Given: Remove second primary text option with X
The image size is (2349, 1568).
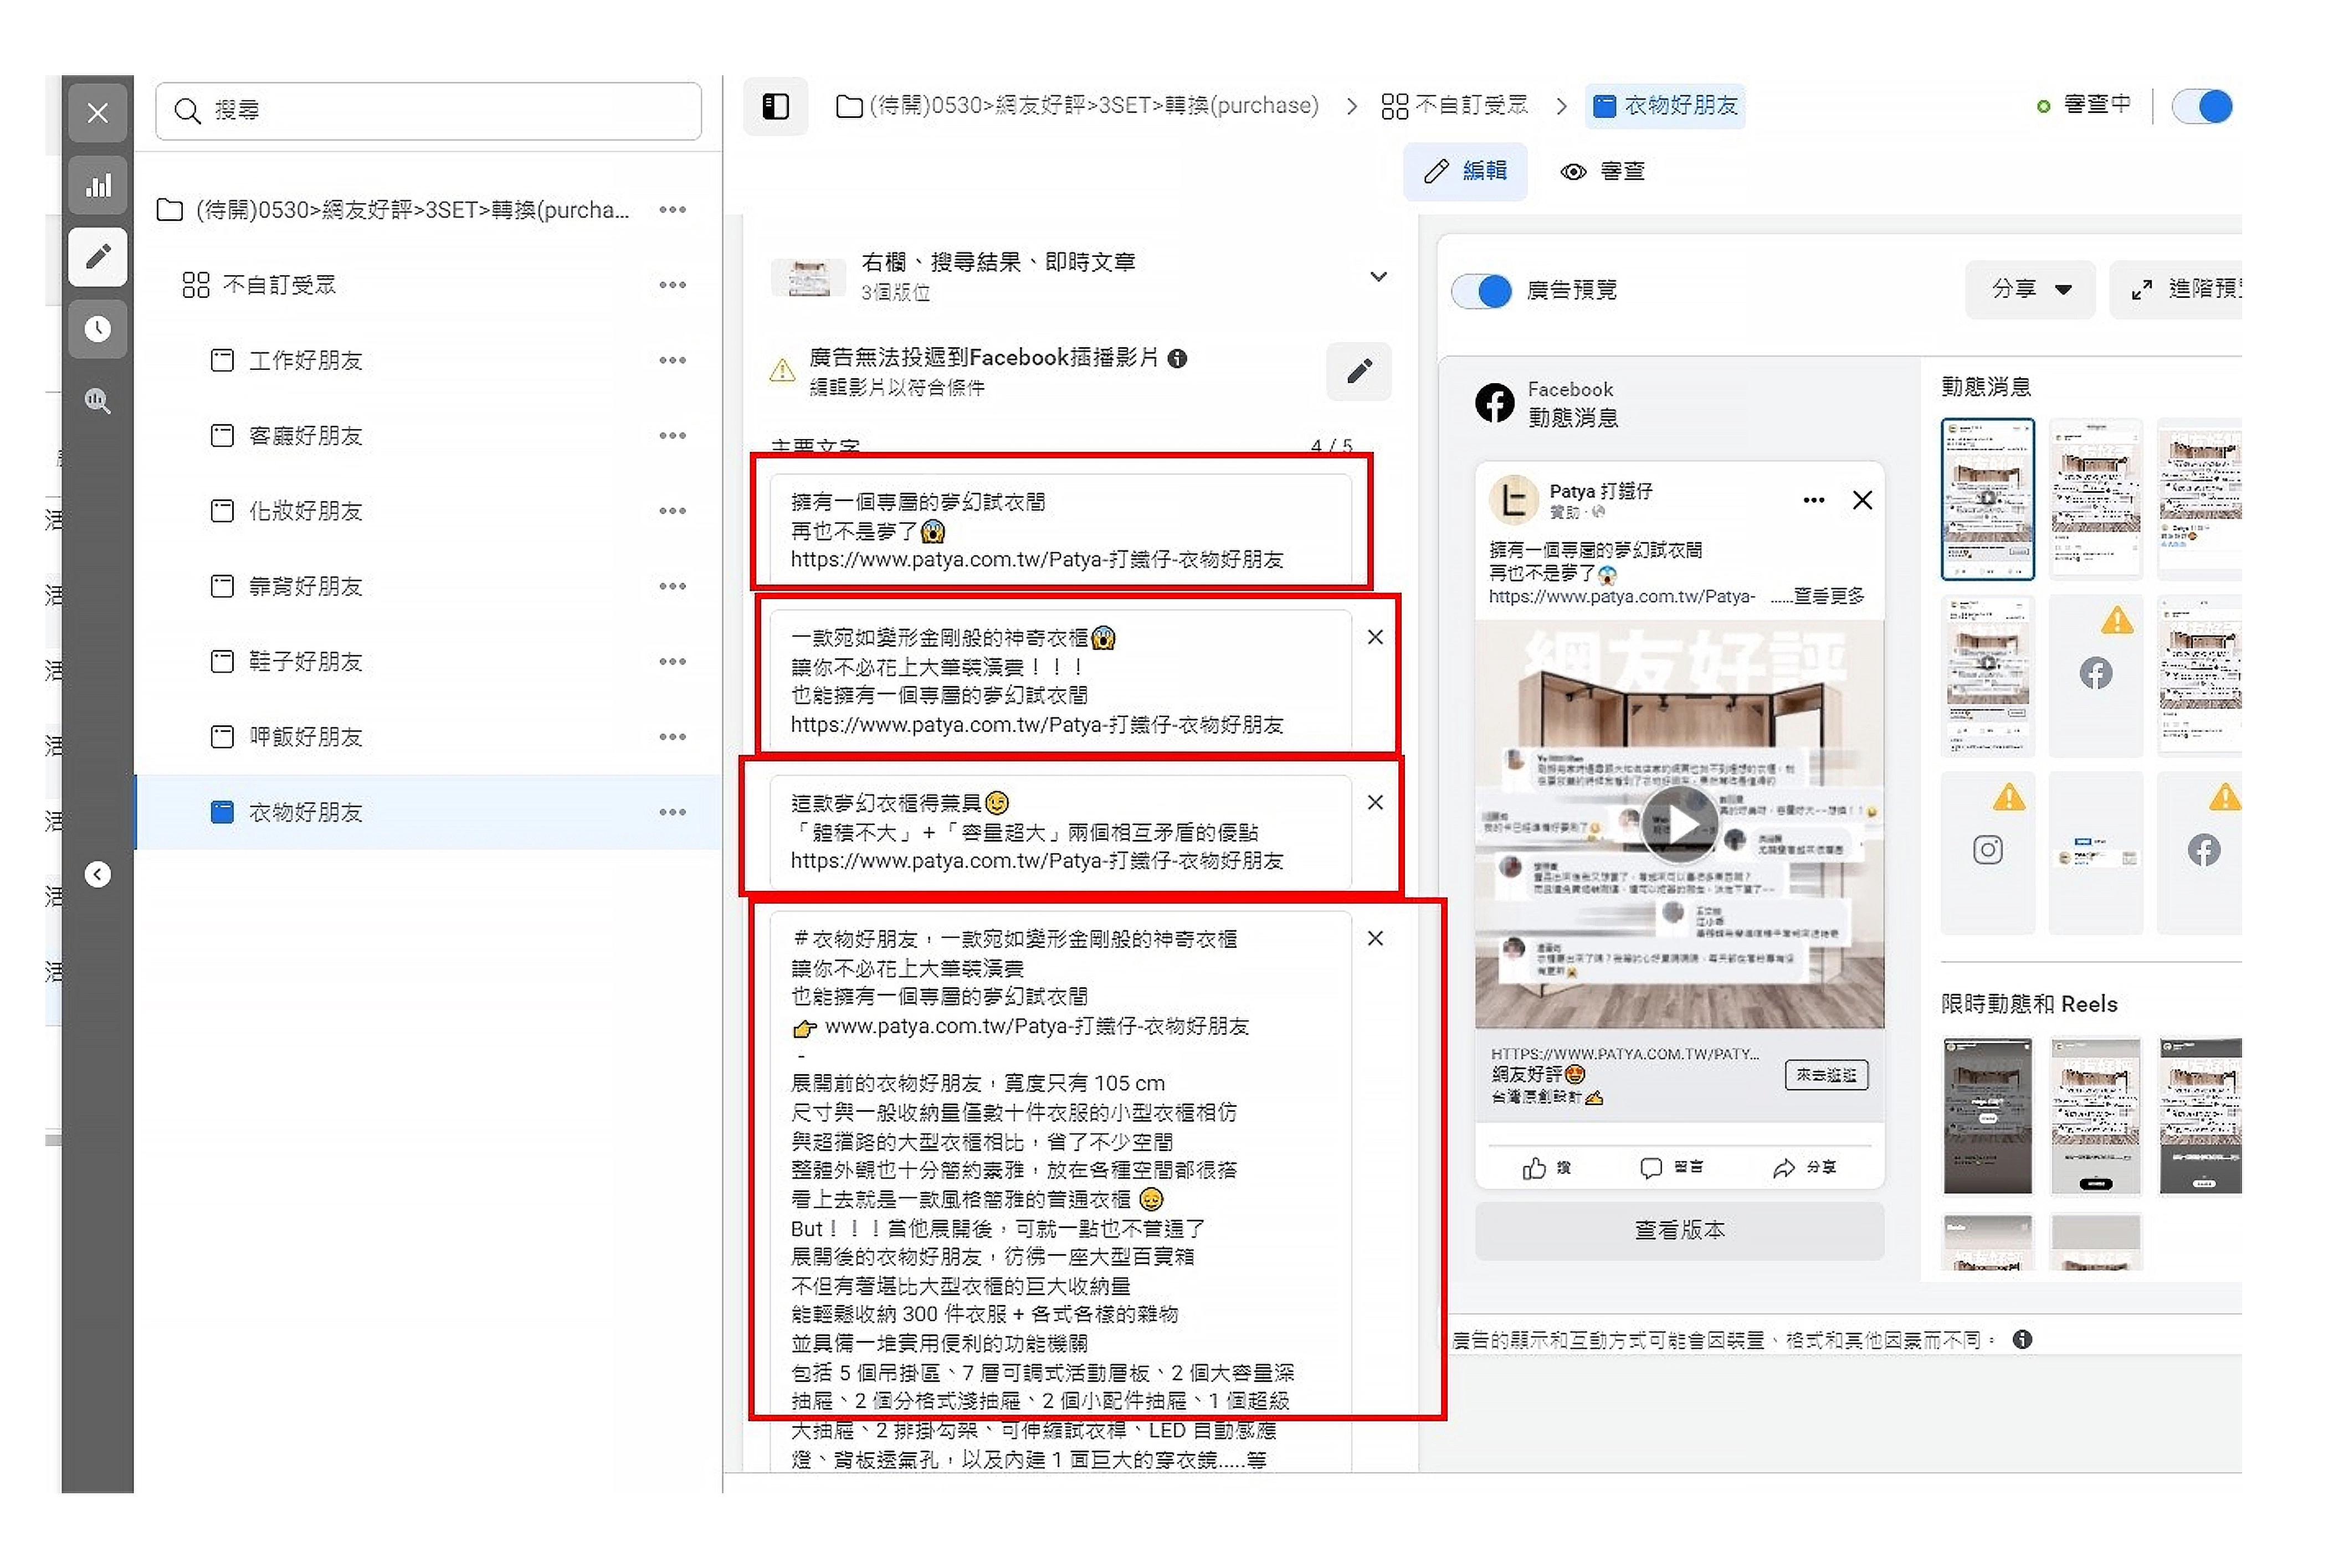Looking at the screenshot, I should 1376,637.
